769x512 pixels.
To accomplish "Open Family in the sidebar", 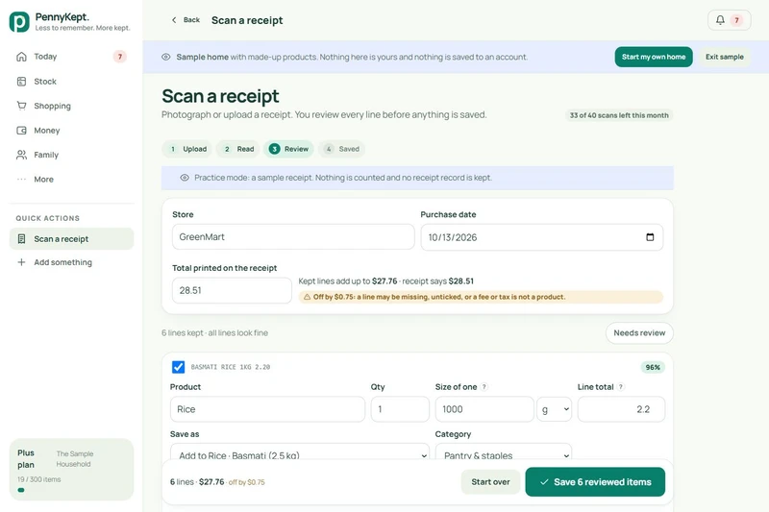I will click(x=71, y=155).
